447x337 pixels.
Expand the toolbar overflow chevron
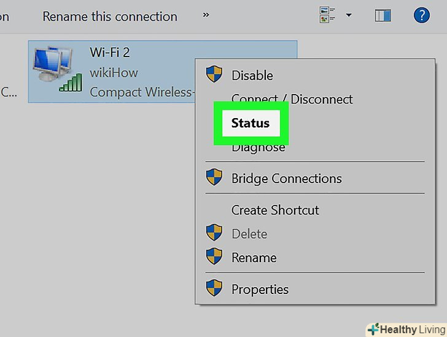coord(206,15)
